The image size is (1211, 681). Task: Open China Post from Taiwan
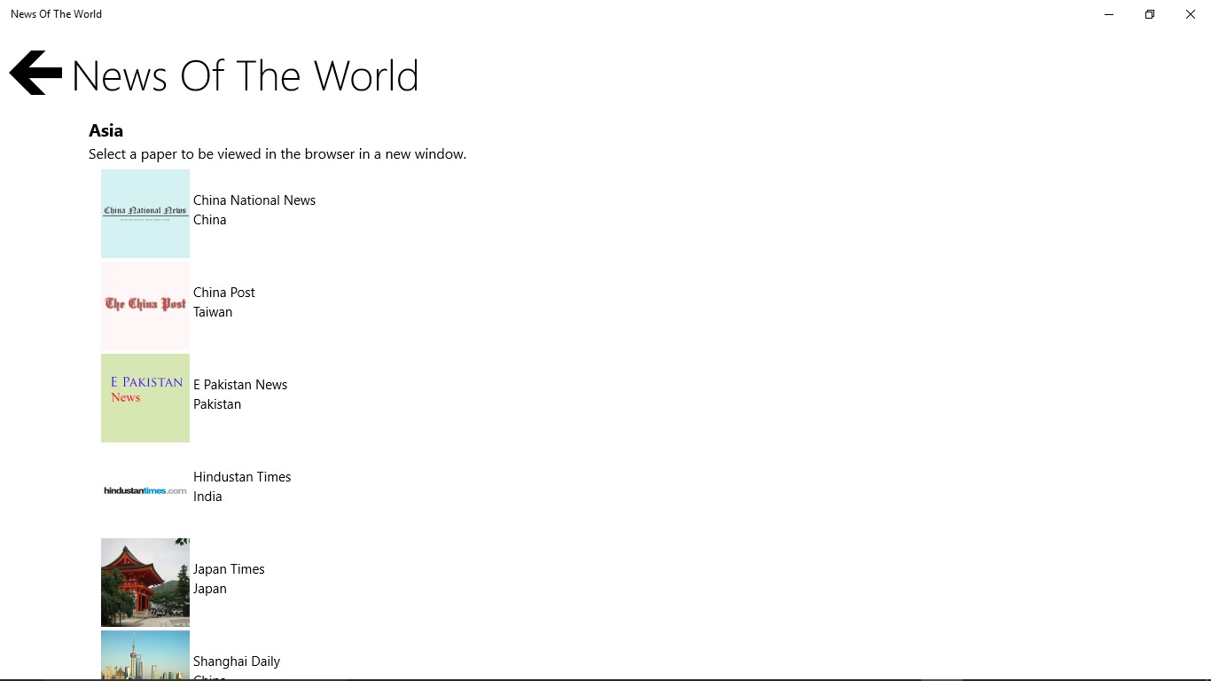[224, 301]
